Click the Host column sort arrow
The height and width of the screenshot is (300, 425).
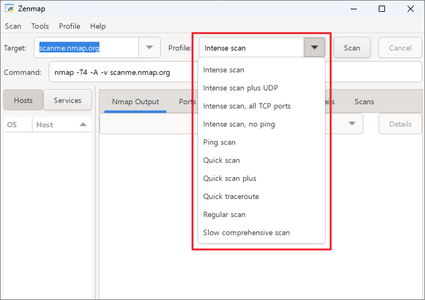click(83, 125)
